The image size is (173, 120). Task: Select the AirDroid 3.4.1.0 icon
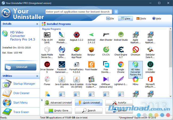point(91,35)
